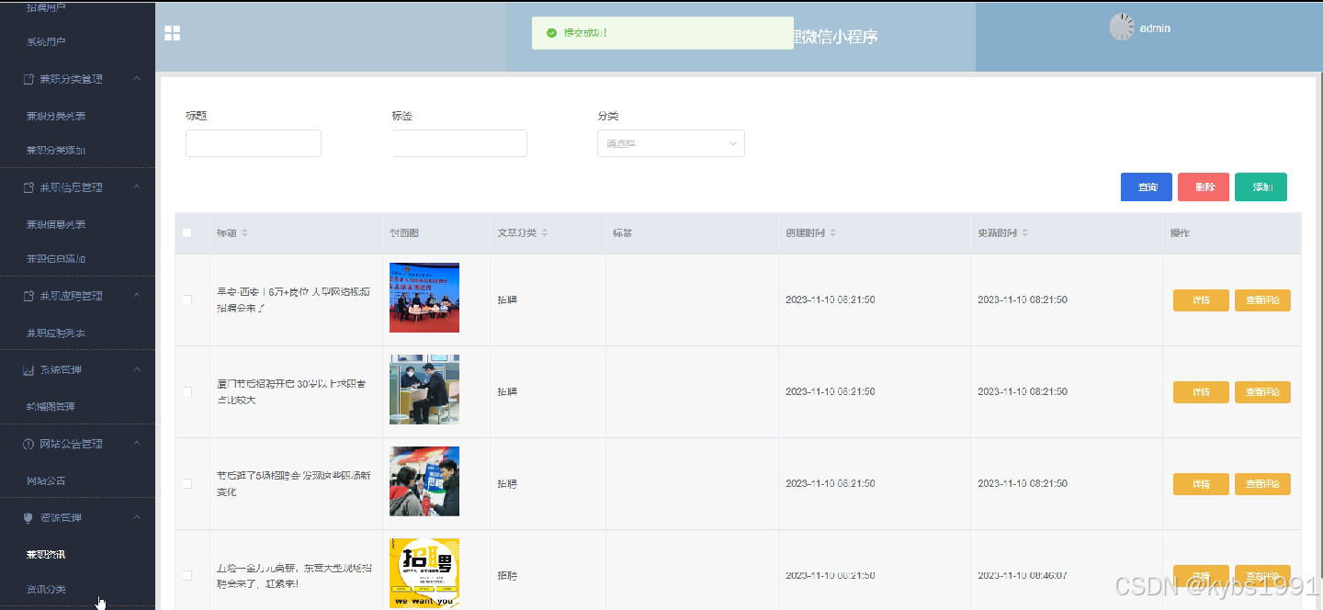Click 查看评论 for the 早安·西安 row
Viewport: 1323px width, 610px height.
tap(1262, 300)
